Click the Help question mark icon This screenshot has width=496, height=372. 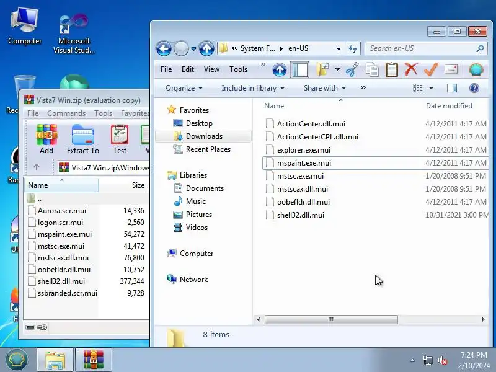point(474,88)
